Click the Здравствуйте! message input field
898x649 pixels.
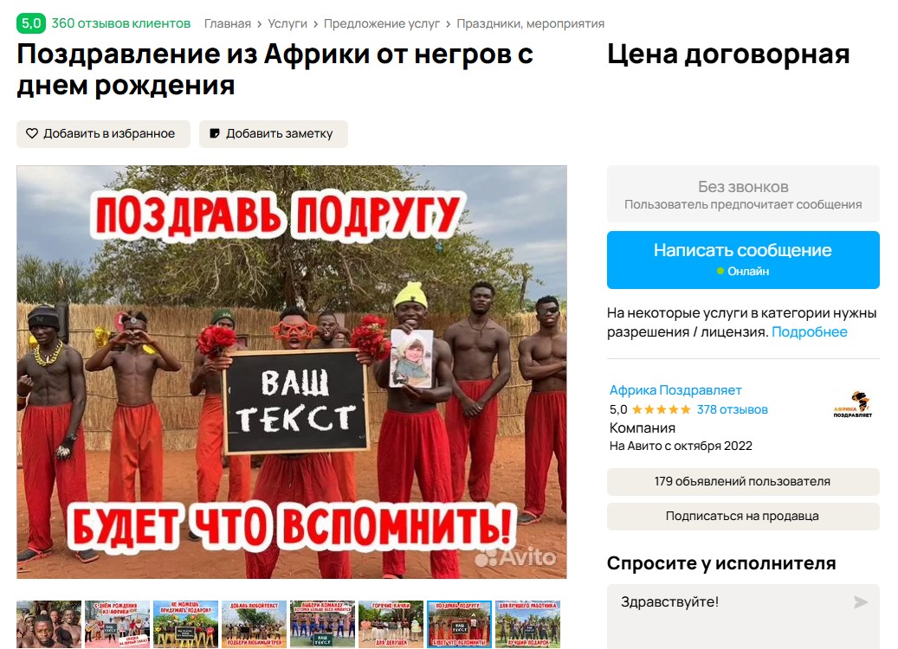tap(743, 616)
